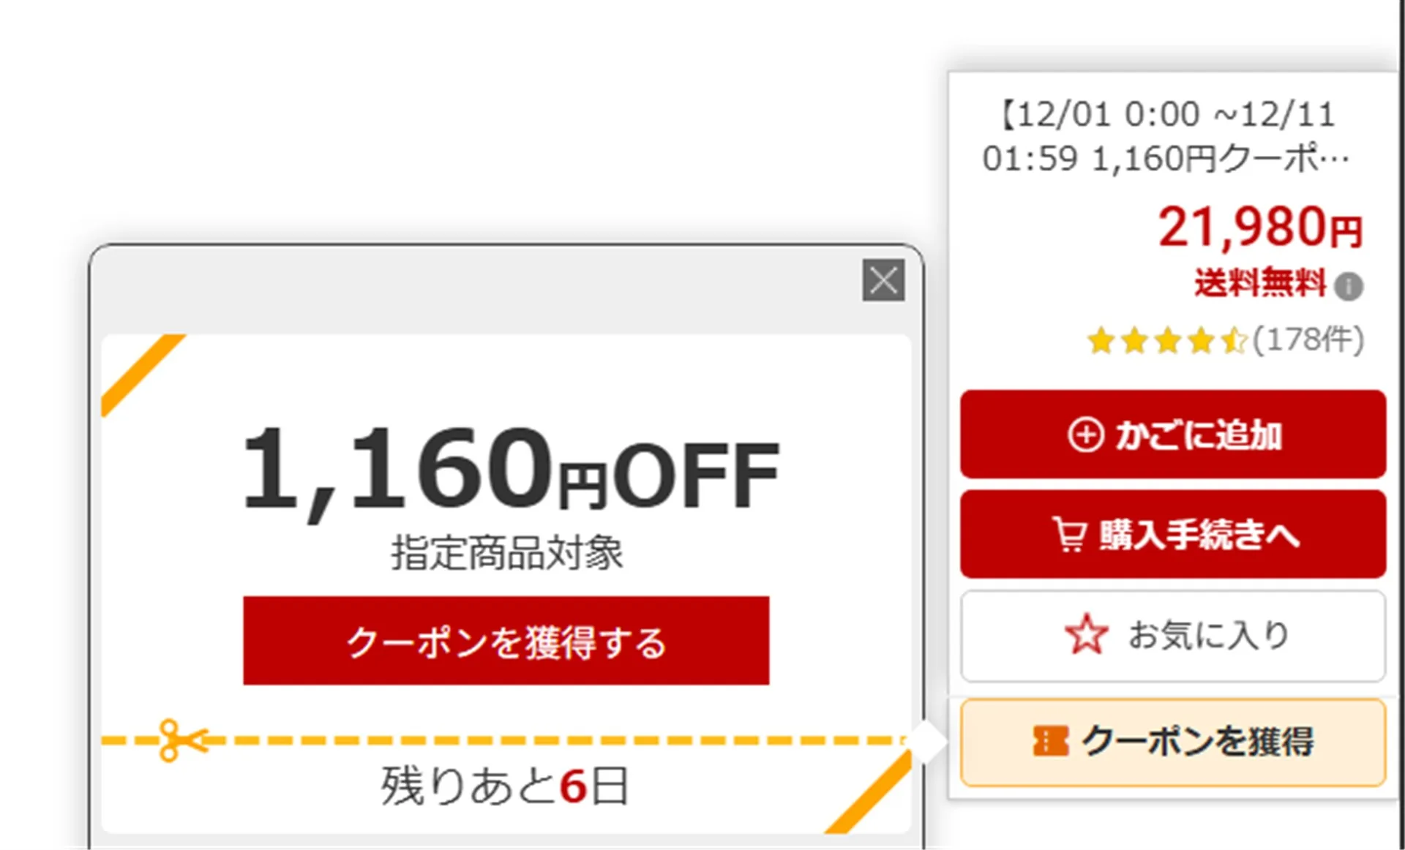Click the red 送料無料 free shipping label

(1259, 283)
